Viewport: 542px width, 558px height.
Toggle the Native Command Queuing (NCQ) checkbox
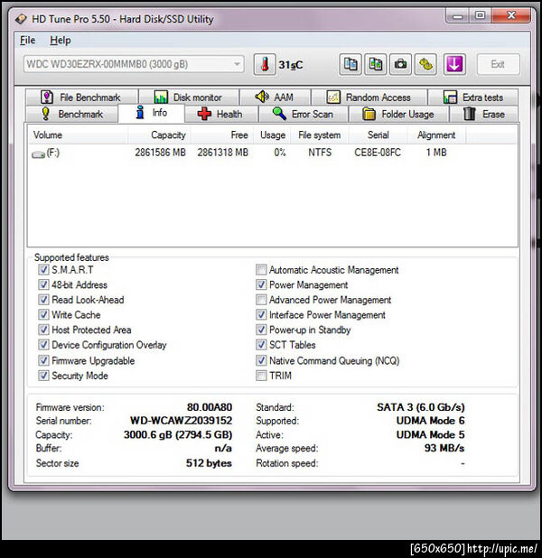tap(261, 360)
